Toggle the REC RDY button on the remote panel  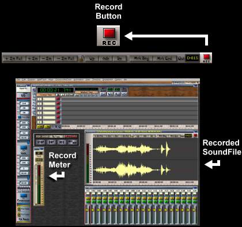[73, 142]
